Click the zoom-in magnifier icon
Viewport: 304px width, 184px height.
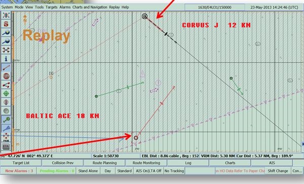[6, 32]
